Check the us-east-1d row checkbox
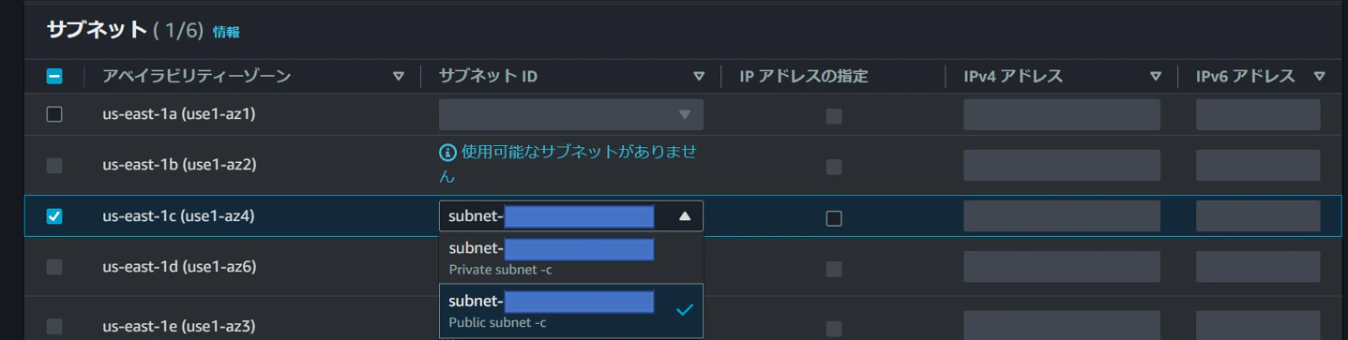This screenshot has height=340, width=1348. pos(54,267)
